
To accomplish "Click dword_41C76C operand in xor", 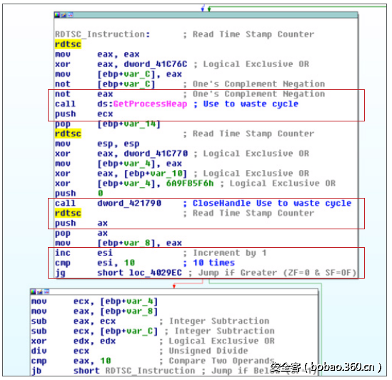I will pyautogui.click(x=156, y=64).
